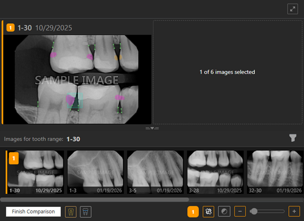Click Finish Comparison button
The width and height of the screenshot is (304, 221).
(33, 211)
